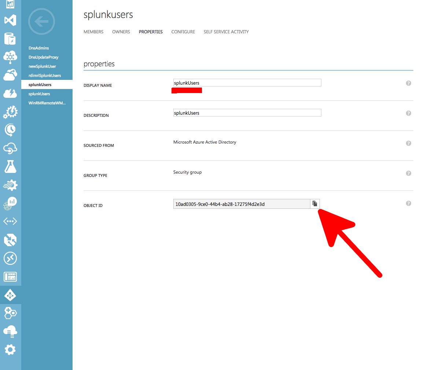Open the Self Service Activity tab
This screenshot has width=424, height=370.
tap(226, 32)
